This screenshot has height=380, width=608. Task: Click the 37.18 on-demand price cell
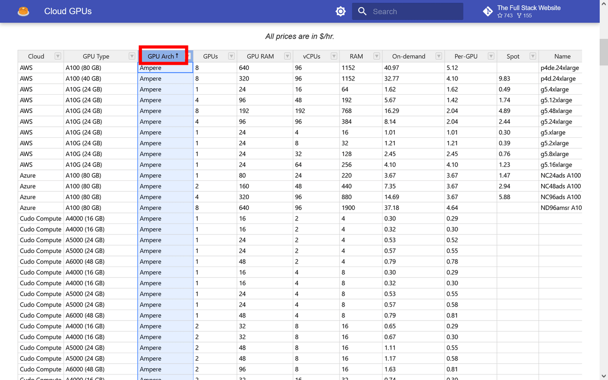(413, 208)
